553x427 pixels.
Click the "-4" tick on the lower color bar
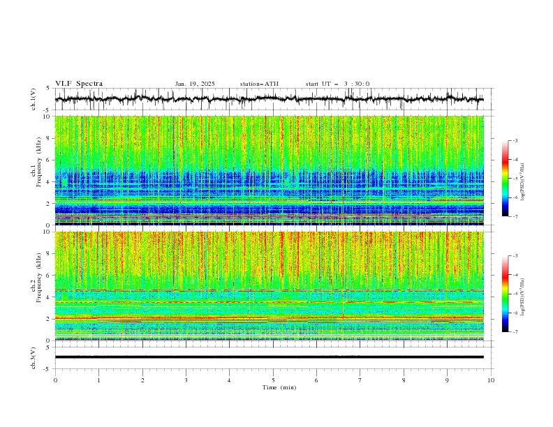pos(515,275)
